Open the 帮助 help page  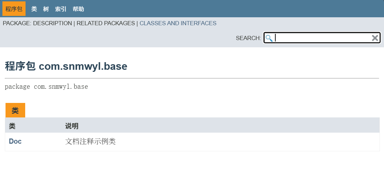pyautogui.click(x=78, y=9)
